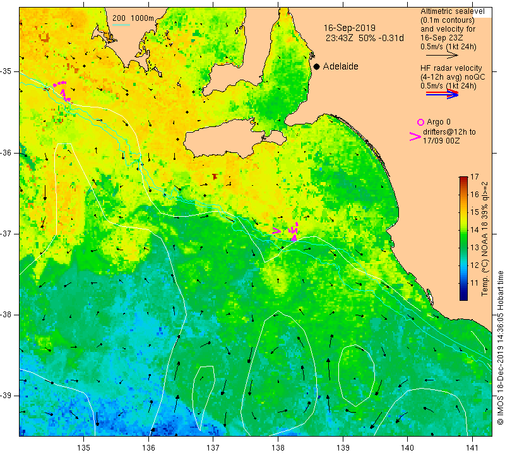Click the latitude axis label -36
This screenshot has width=505, height=455.
click(7, 152)
